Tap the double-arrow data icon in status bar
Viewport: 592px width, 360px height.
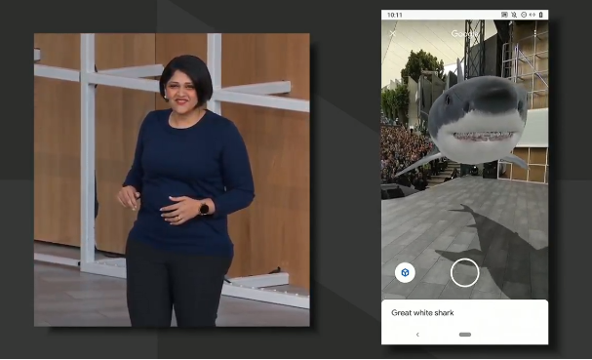pyautogui.click(x=532, y=15)
